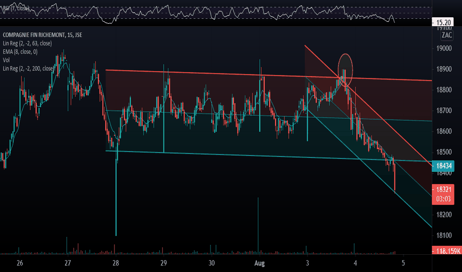Click the 27 date label on time axis
Viewport: 462px width, 272px height.
[x=68, y=263]
